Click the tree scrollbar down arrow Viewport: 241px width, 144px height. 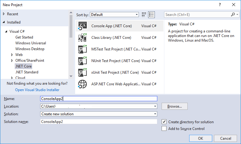tap(71, 76)
